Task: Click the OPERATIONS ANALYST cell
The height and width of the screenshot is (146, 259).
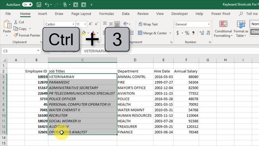Action: tap(83, 132)
